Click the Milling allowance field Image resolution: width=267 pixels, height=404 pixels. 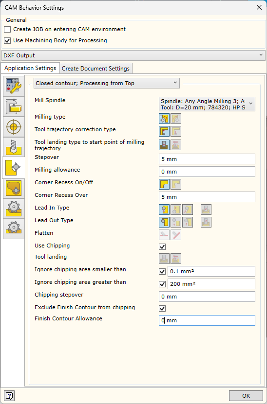pyautogui.click(x=207, y=172)
